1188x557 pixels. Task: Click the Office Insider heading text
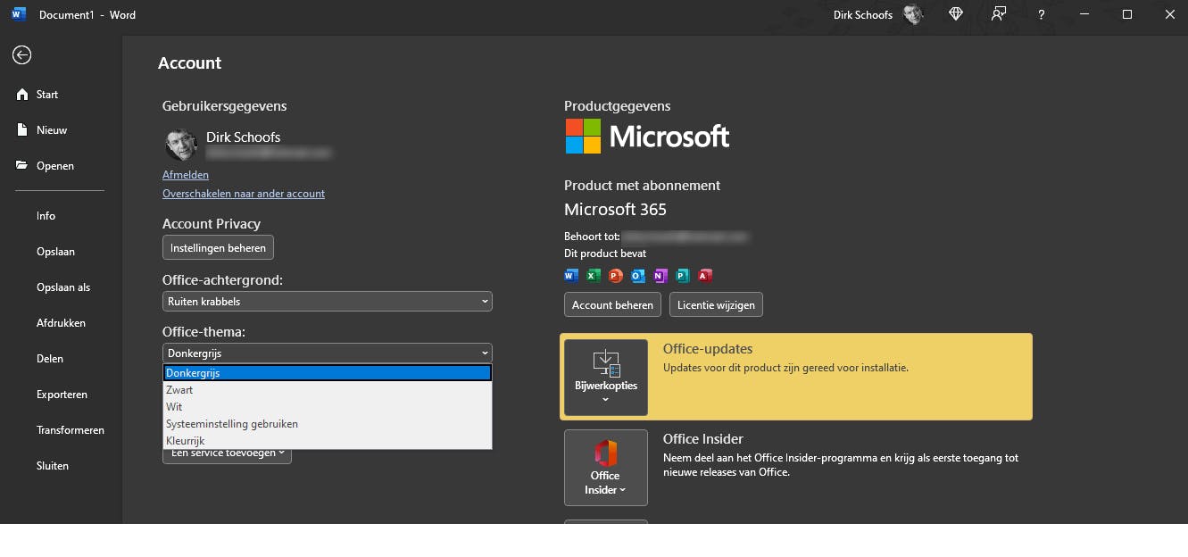coord(703,439)
